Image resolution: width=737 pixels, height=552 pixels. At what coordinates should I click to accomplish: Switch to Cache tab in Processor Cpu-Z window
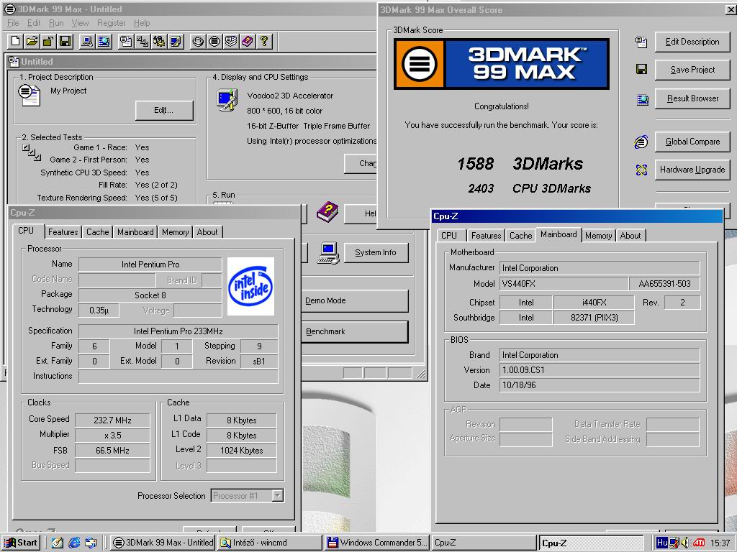coord(97,232)
